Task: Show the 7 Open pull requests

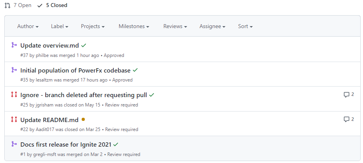Action: [18, 5]
